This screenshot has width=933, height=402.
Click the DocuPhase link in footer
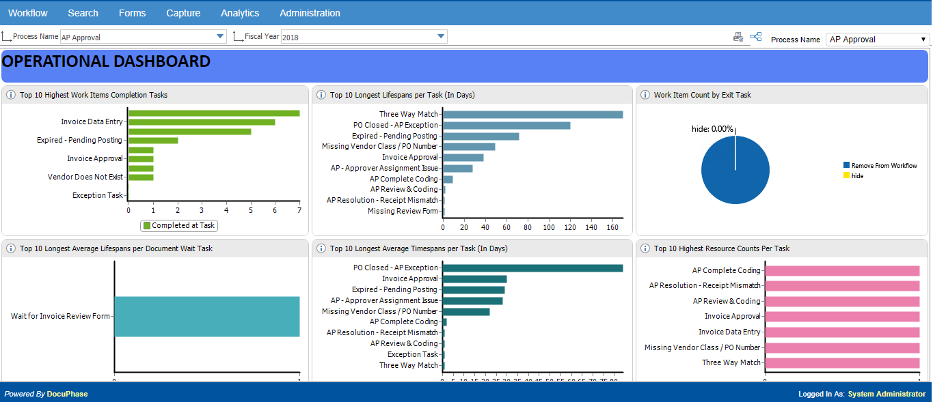pyautogui.click(x=67, y=394)
